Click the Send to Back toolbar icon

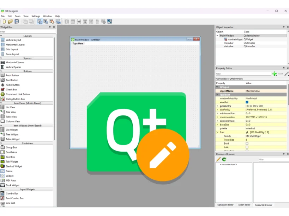[25, 21]
